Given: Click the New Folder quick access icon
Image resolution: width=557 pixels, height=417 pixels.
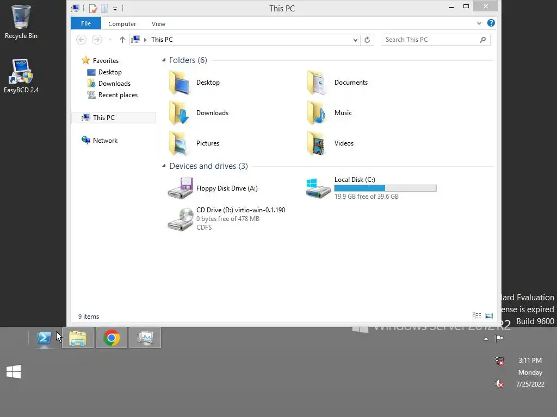Looking at the screenshot, I should [105, 8].
